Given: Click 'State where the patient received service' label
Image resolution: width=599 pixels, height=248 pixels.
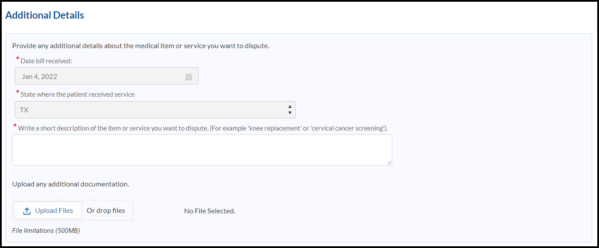Looking at the screenshot, I should [78, 95].
